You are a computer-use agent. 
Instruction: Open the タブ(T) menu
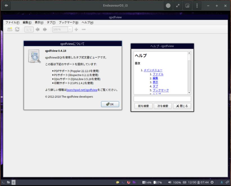tap(51, 23)
